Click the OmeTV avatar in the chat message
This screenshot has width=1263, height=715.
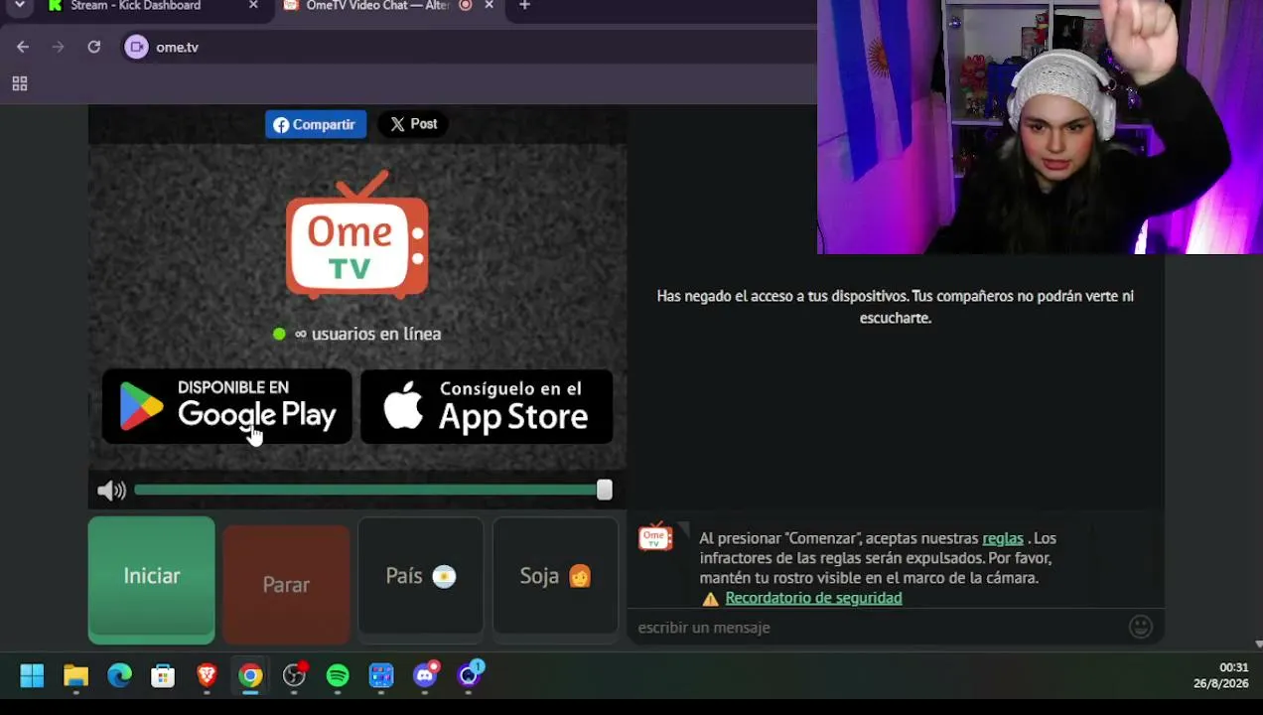pyautogui.click(x=655, y=537)
